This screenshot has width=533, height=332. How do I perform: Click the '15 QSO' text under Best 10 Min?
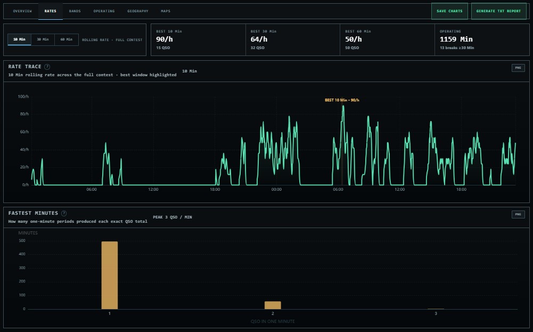163,47
